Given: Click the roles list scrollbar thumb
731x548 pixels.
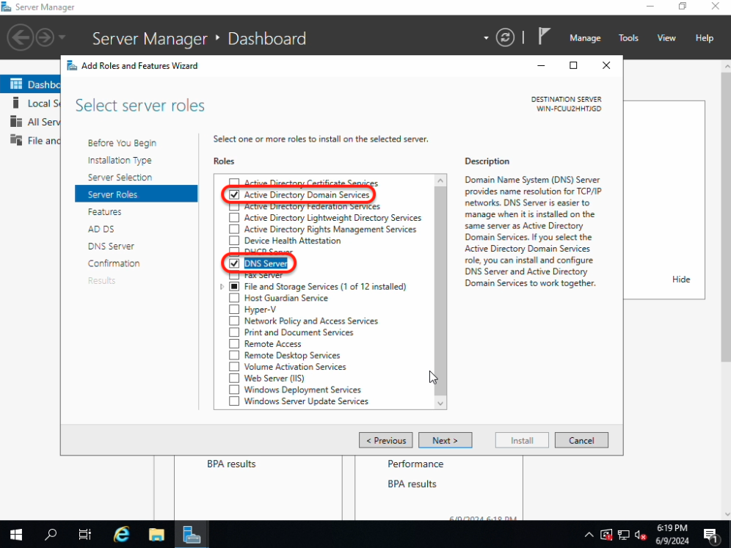Looking at the screenshot, I should tap(440, 289).
